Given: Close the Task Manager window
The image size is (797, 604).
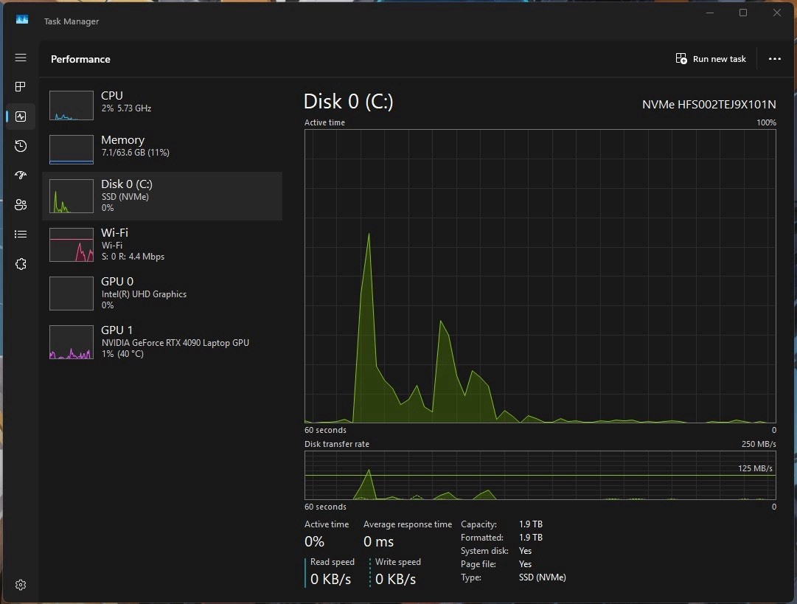Looking at the screenshot, I should coord(776,13).
